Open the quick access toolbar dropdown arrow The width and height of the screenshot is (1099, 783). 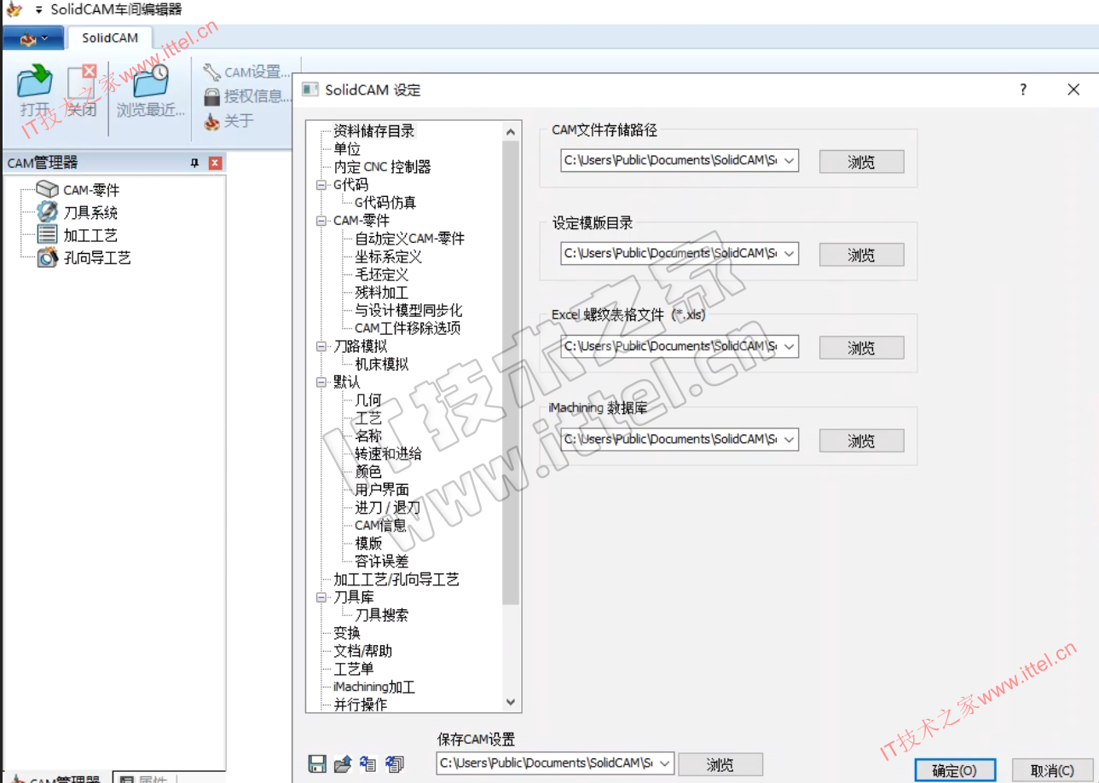38,10
